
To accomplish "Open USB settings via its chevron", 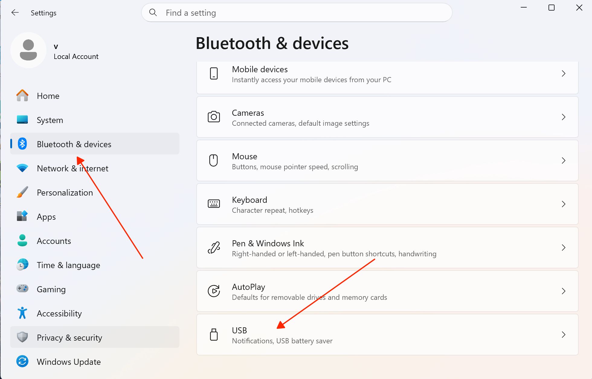I will pyautogui.click(x=563, y=335).
